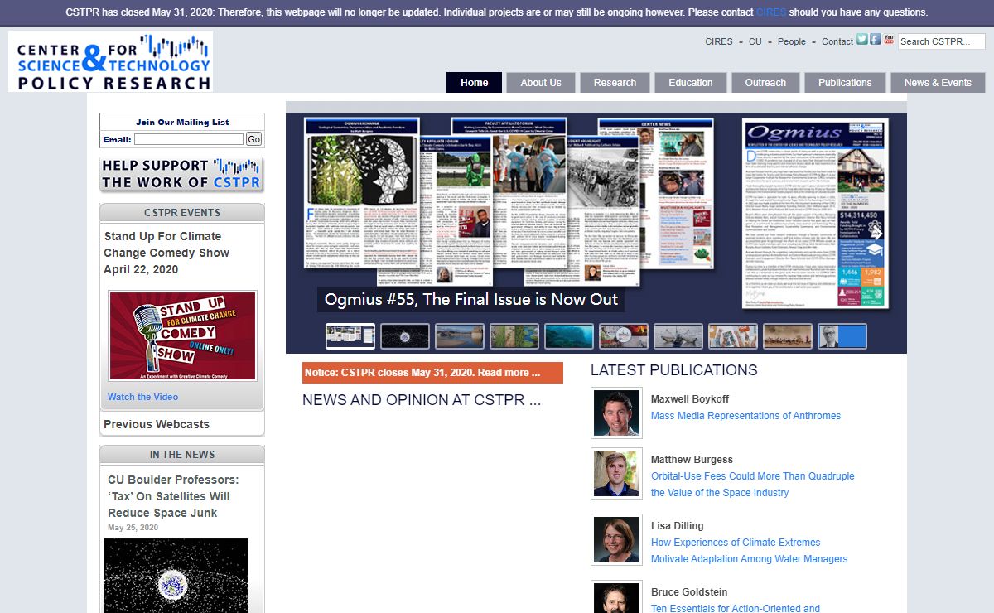The image size is (994, 613).
Task: Open the Previous Webcasts link
Action: (157, 424)
